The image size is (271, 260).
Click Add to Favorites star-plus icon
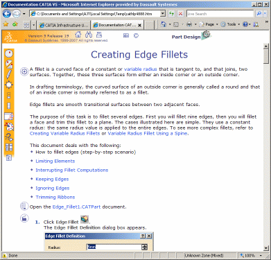coord(15,24)
